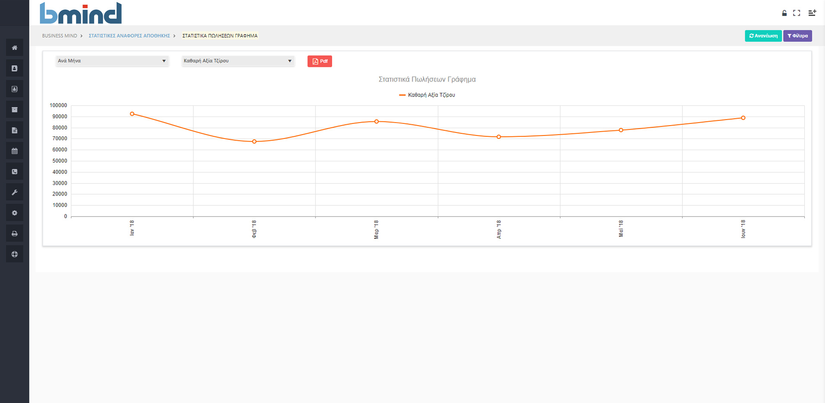
Task: Click the Φεβ '18 data point
Action: point(254,142)
